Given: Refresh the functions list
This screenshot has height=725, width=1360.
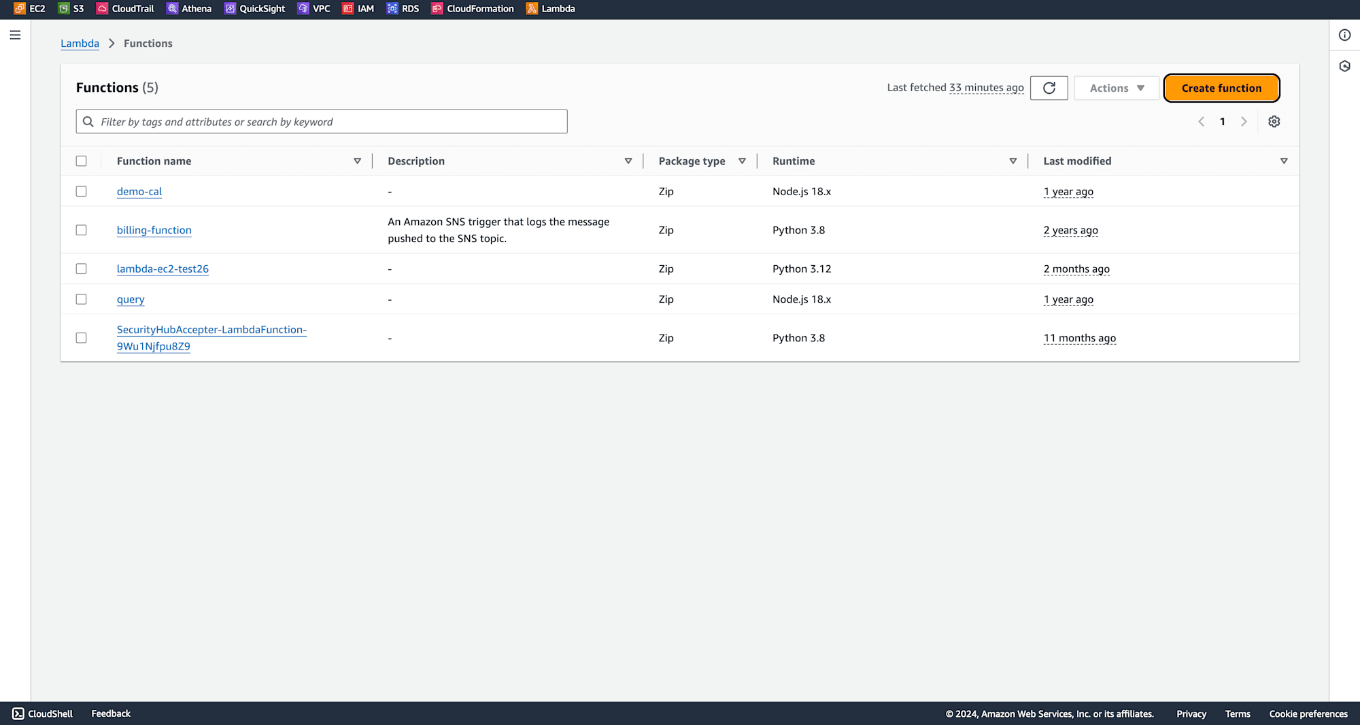Looking at the screenshot, I should [x=1049, y=88].
